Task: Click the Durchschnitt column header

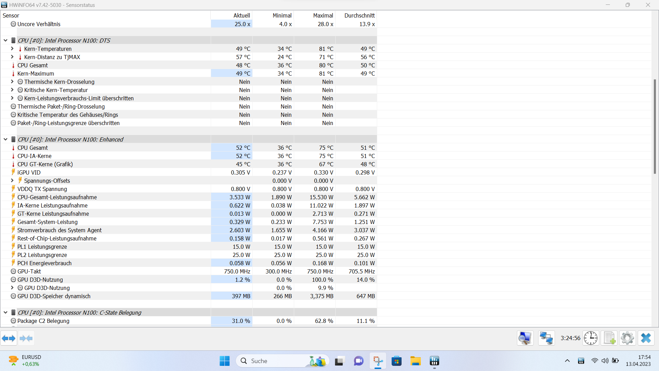Action: [356, 15]
